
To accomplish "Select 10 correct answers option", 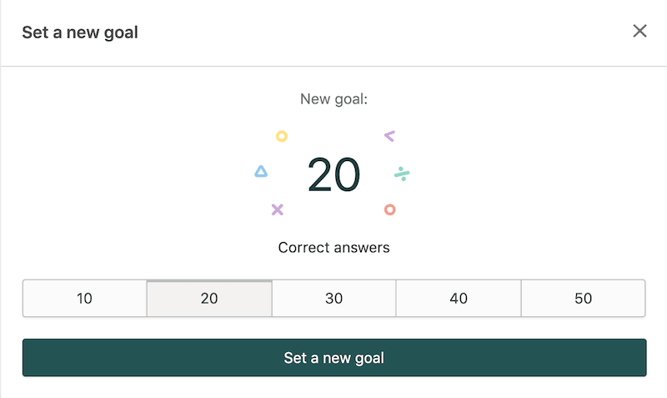I will [x=84, y=299].
